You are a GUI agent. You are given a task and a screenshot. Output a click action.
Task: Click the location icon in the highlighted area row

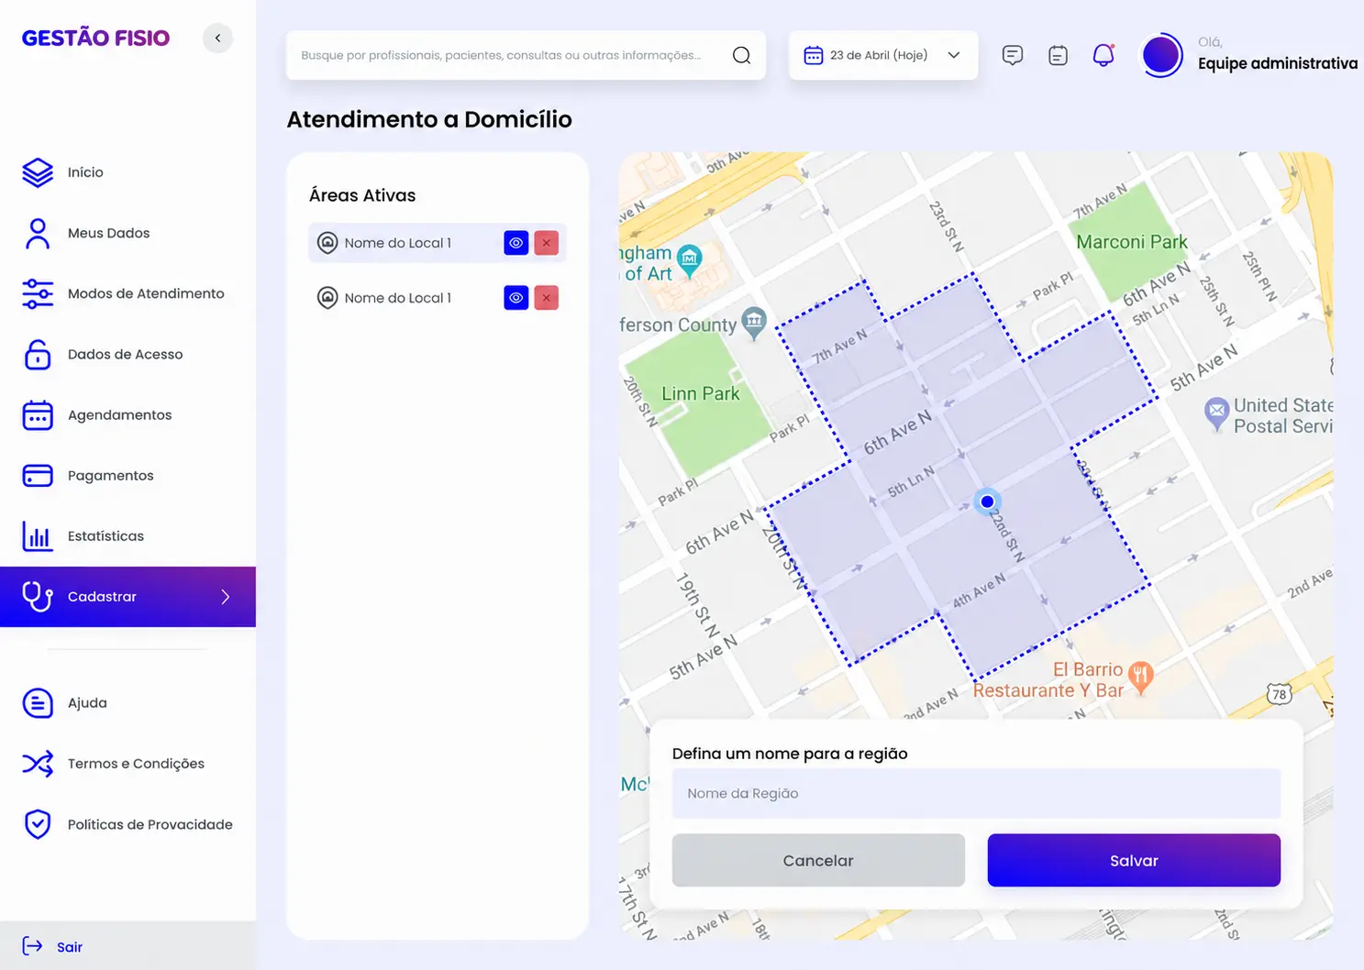tap(327, 243)
